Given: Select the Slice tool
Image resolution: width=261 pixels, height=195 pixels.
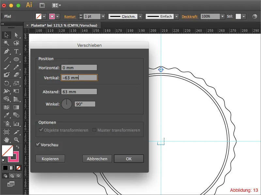Looking at the screenshot, I should pos(16,132).
